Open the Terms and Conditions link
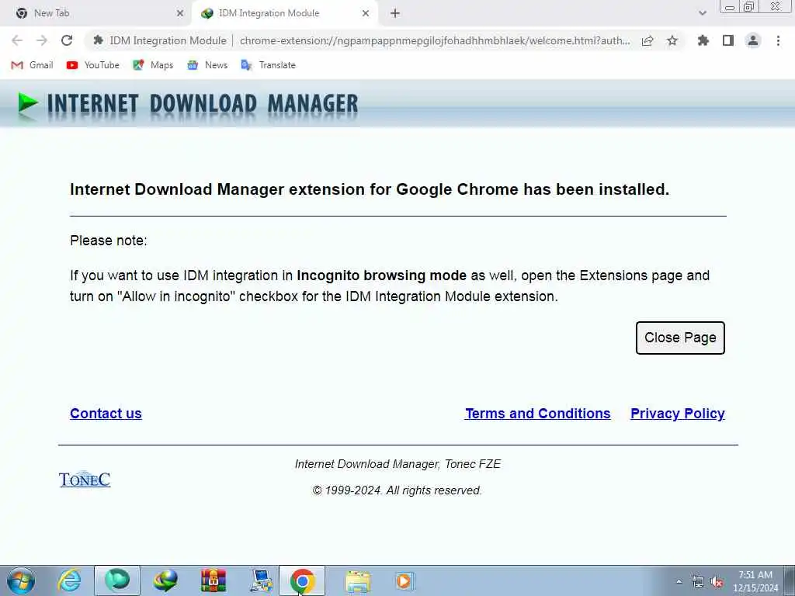This screenshot has height=596, width=795. point(537,414)
